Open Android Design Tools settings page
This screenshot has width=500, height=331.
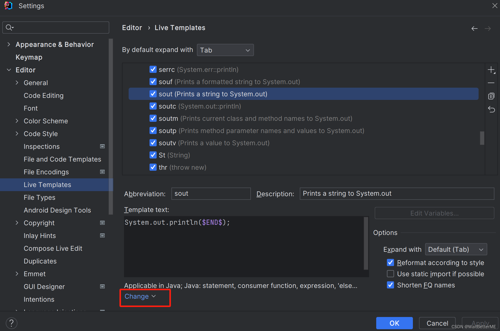pyautogui.click(x=57, y=210)
